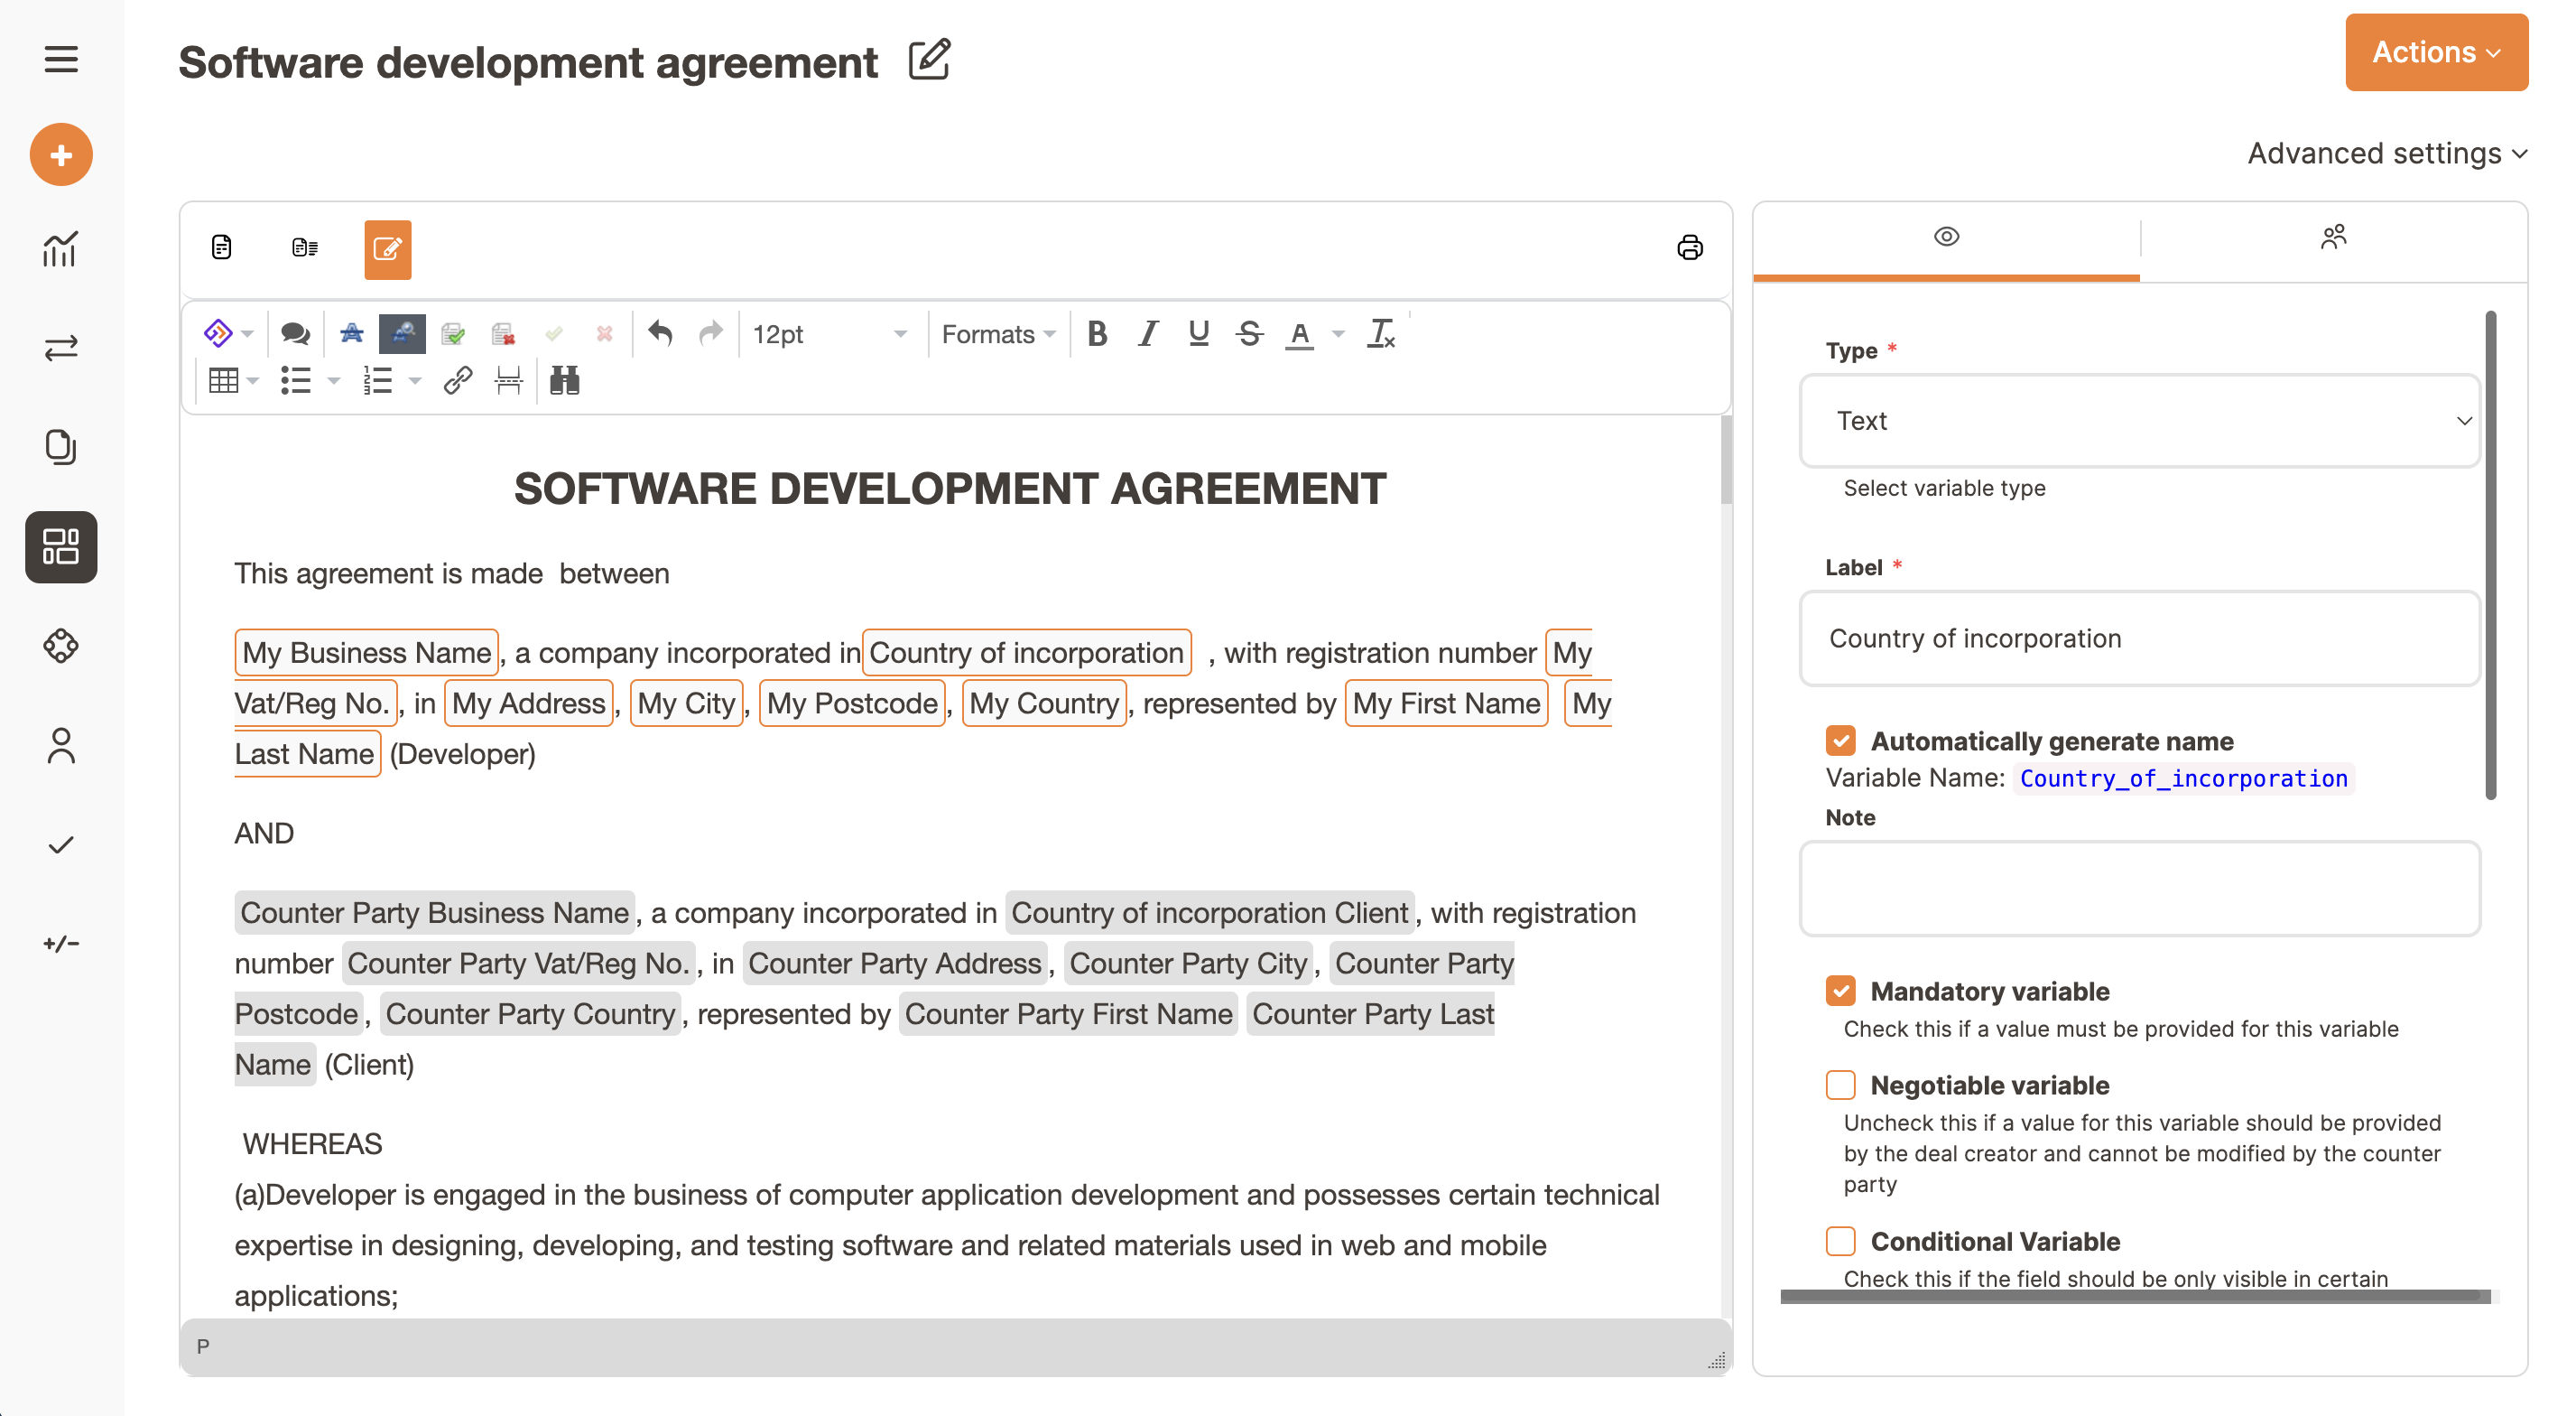
Task: Open the Actions dropdown button
Action: click(2436, 52)
